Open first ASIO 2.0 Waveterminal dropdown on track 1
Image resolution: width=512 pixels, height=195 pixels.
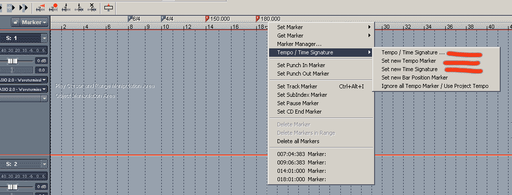(24, 79)
